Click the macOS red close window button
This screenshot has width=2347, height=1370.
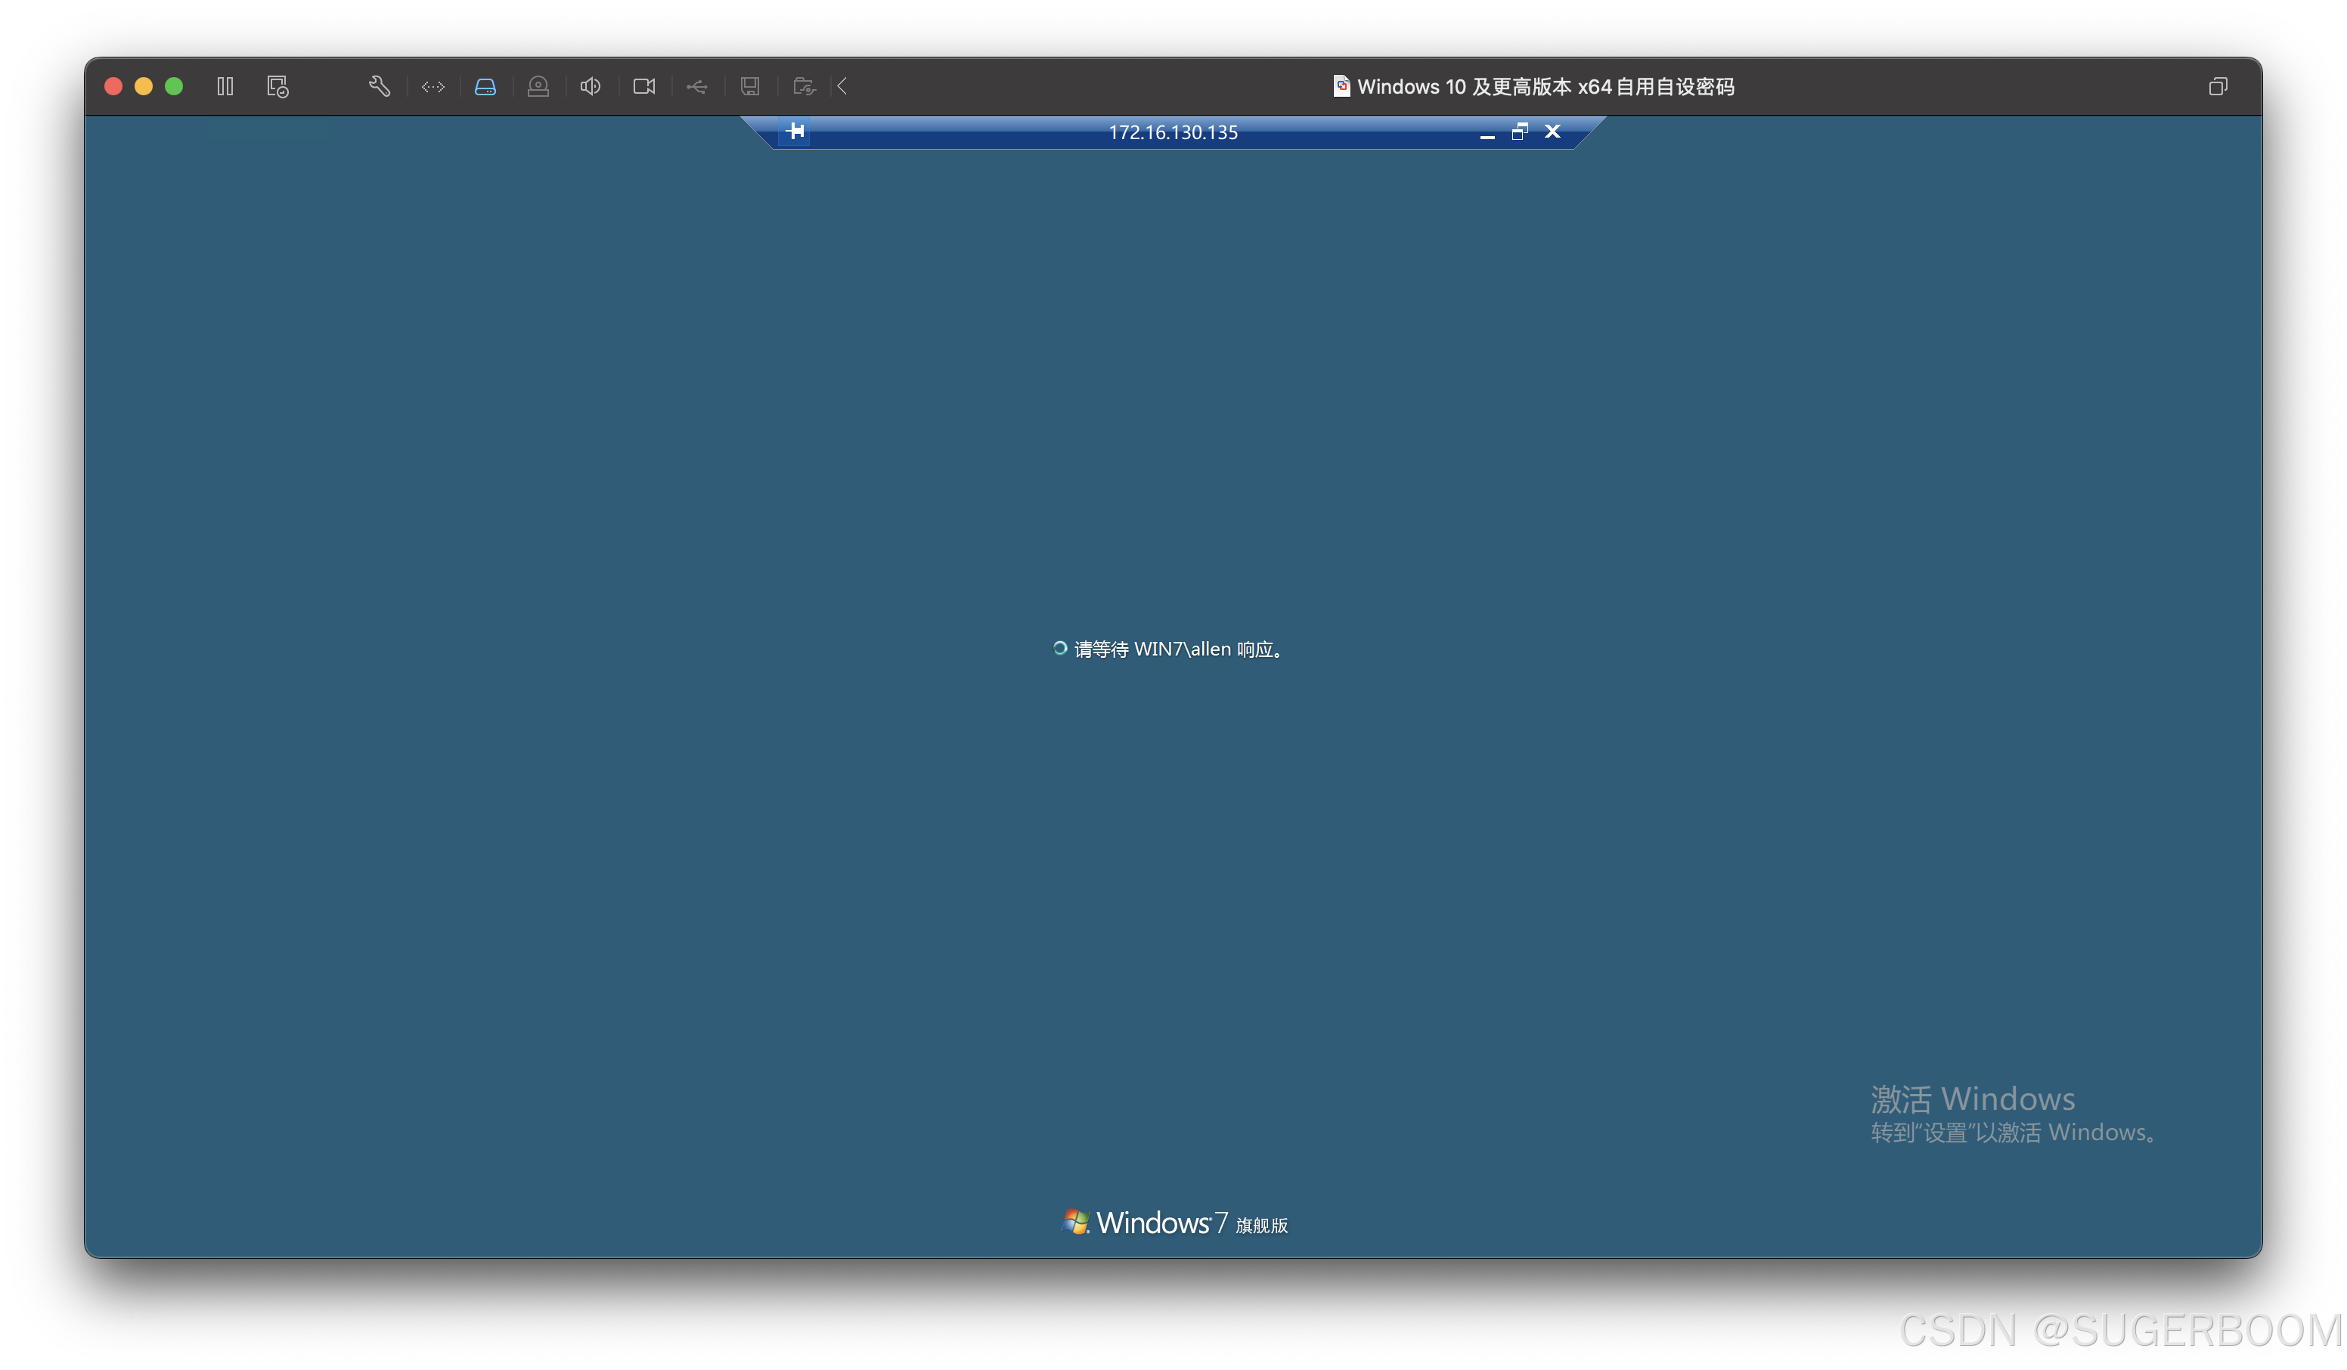click(113, 87)
